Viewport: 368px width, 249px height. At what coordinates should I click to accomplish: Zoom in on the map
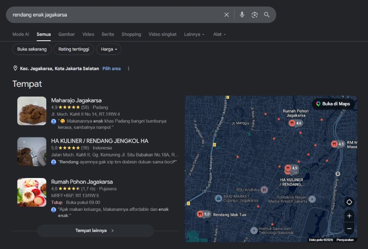349,216
